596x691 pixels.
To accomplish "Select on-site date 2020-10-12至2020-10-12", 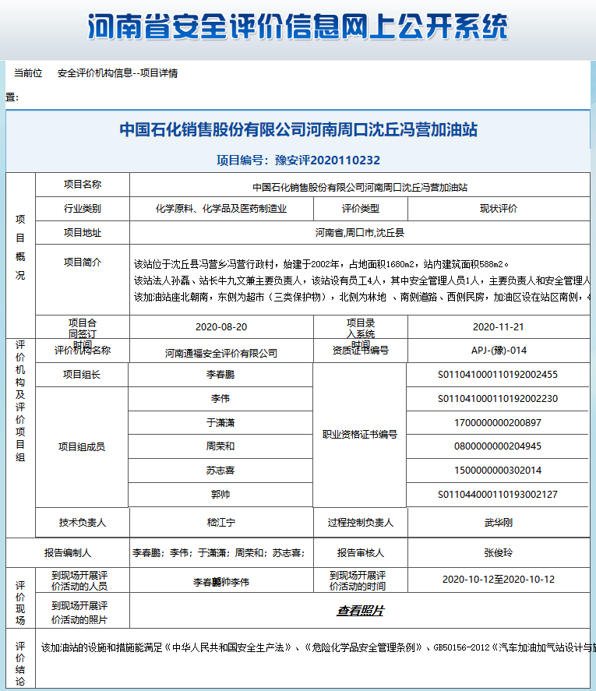I will pyautogui.click(x=499, y=580).
